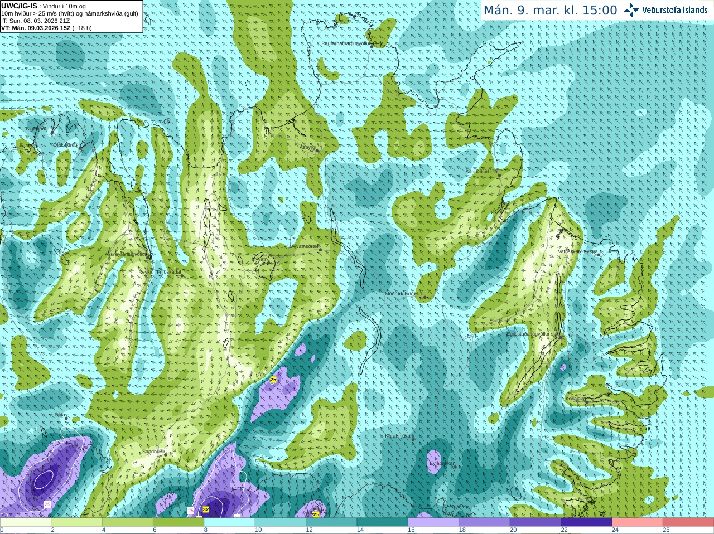This screenshot has height=534, width=714.
Task: Click the Kárahnjúkar station label
Action: [x=399, y=436]
